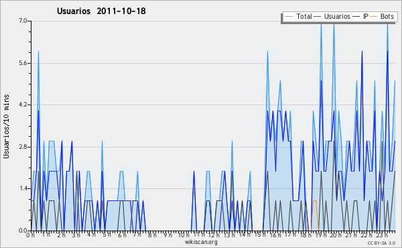The width and height of the screenshot is (402, 248).
Task: Click the '10 h' x-axis label
Action: [184, 235]
